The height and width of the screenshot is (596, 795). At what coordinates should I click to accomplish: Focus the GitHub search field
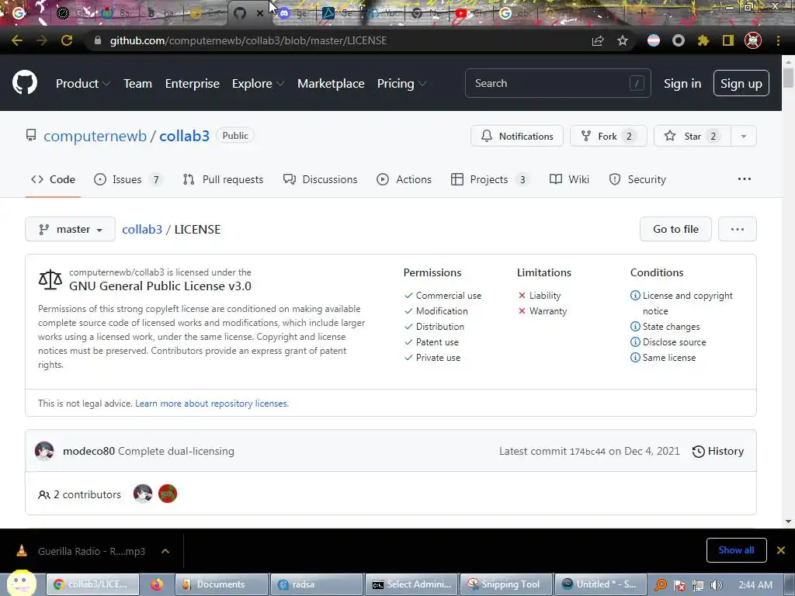[557, 83]
